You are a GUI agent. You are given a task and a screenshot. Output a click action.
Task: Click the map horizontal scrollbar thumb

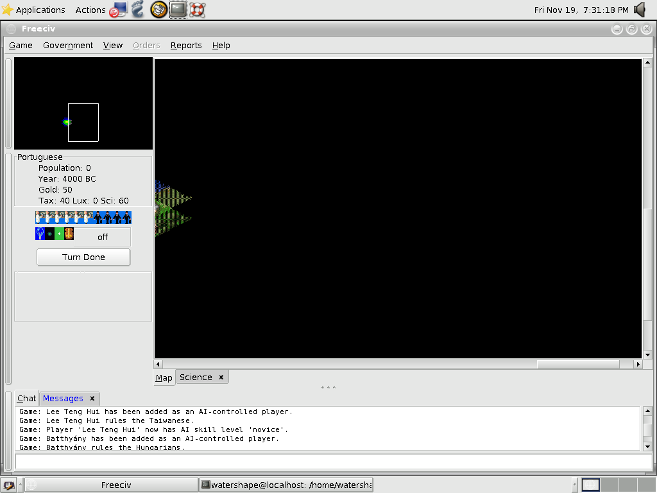pyautogui.click(x=578, y=365)
